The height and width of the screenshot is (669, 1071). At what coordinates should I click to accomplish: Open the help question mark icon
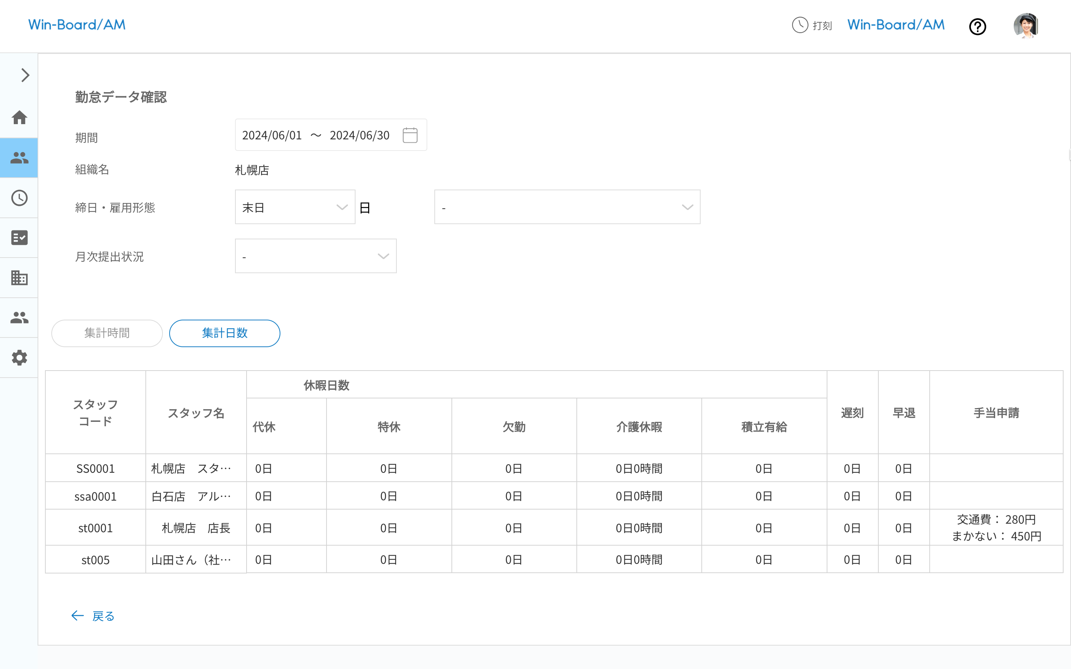click(x=978, y=26)
